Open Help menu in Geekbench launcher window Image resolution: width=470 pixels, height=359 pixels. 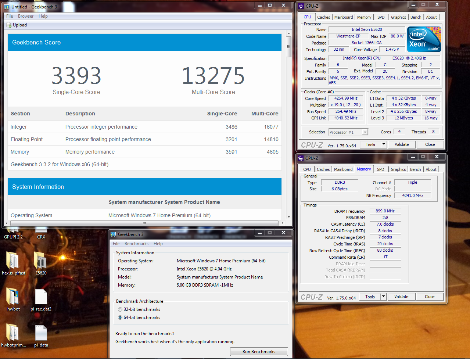(x=158, y=244)
